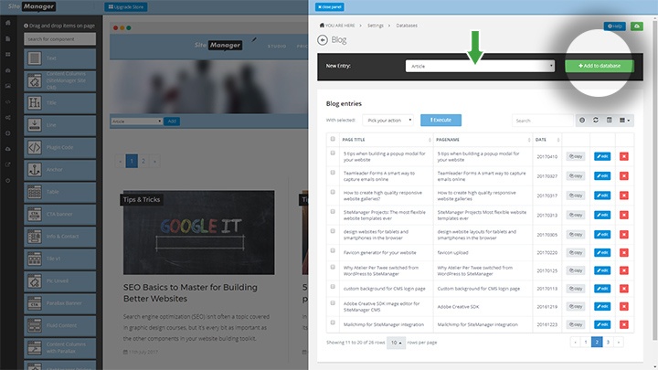
Task: Select the Plugin Code component
Action: pos(59,147)
